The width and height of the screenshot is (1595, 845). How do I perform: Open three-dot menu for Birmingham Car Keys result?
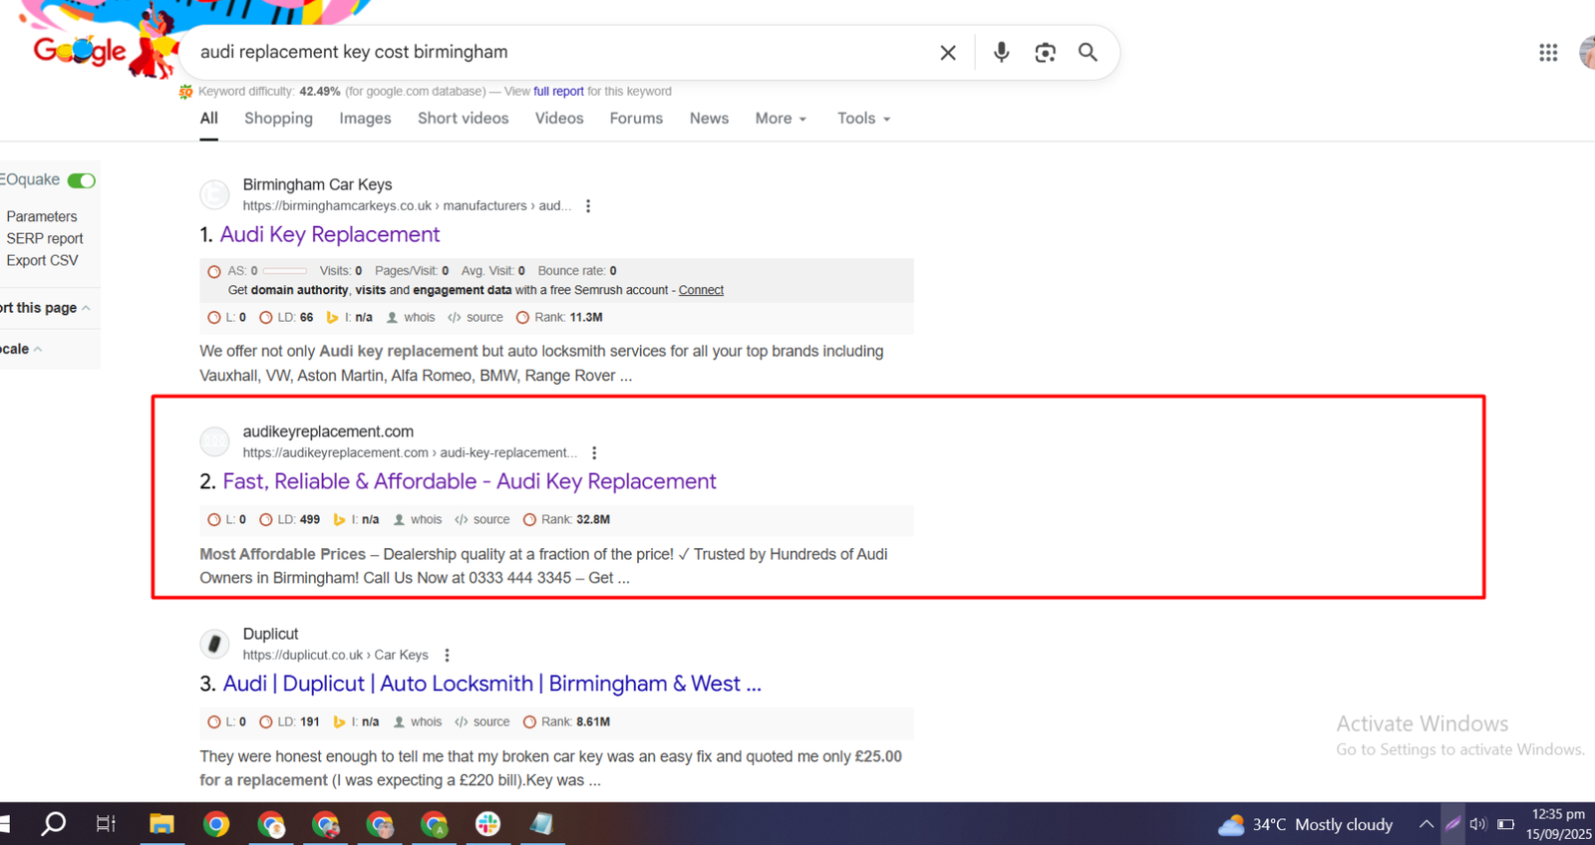588,206
